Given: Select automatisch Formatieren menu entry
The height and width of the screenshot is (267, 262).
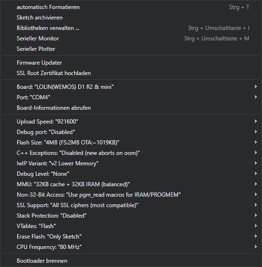Looking at the screenshot, I should coord(131,7).
